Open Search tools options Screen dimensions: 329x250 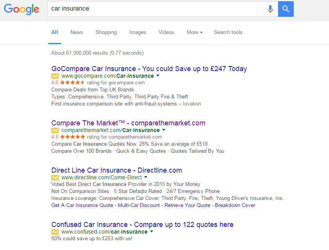[x=228, y=32]
